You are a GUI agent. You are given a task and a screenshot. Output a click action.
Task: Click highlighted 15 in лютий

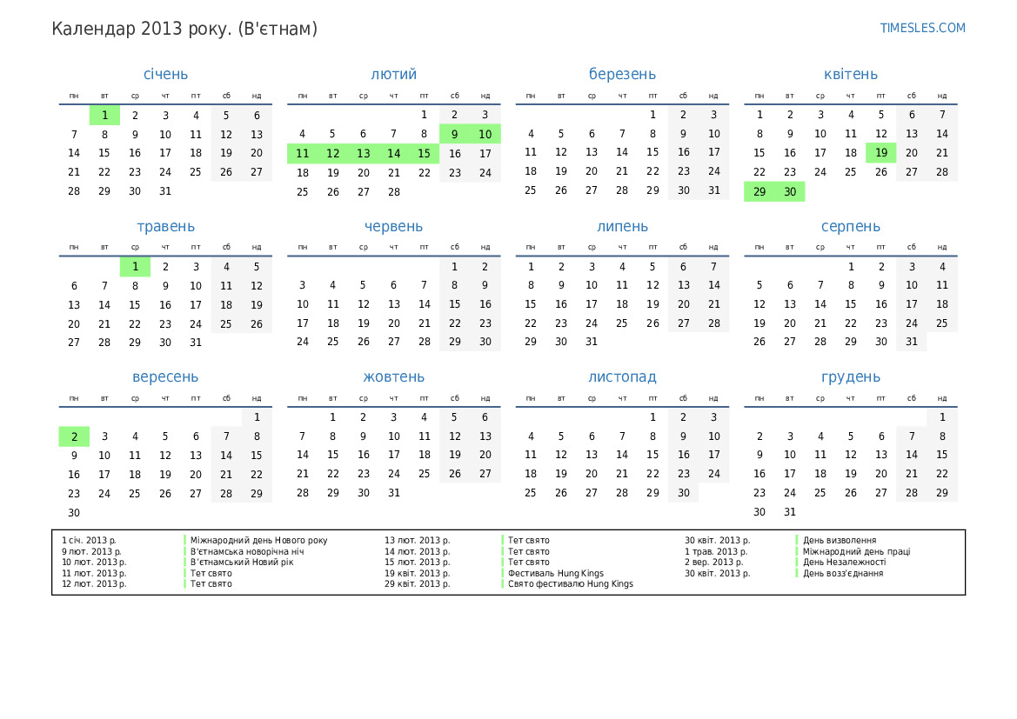coord(425,154)
